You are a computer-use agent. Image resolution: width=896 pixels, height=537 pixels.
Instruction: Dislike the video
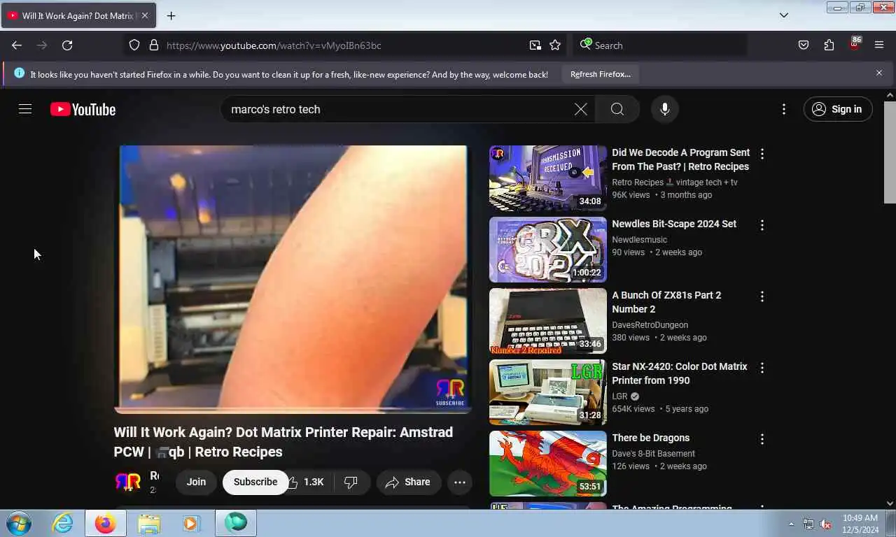coord(351,482)
